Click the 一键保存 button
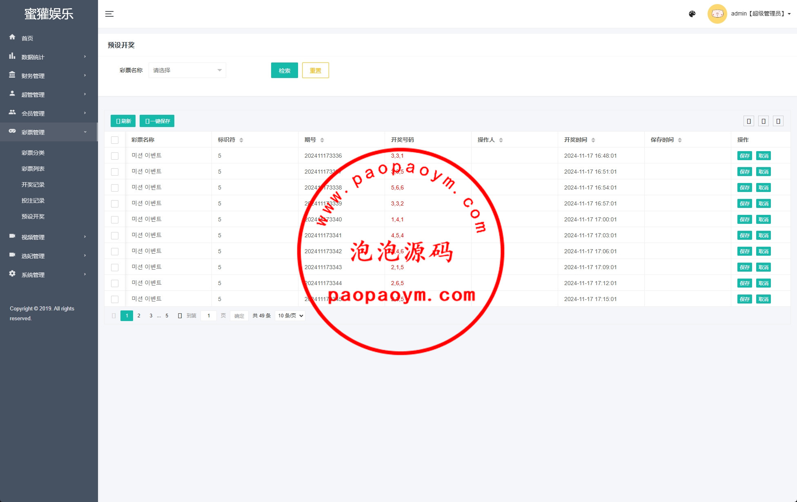This screenshot has height=502, width=797. tap(157, 121)
